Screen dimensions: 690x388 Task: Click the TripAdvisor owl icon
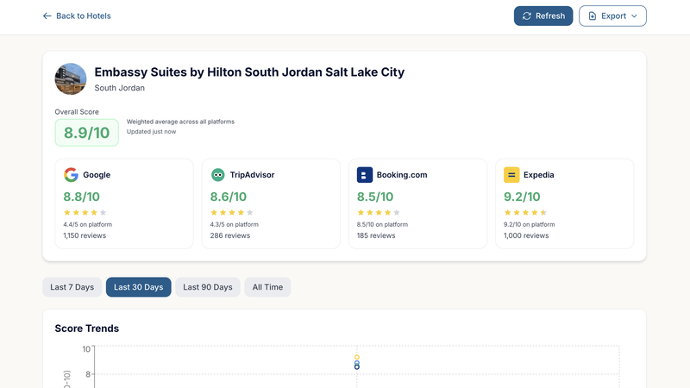tap(218, 175)
